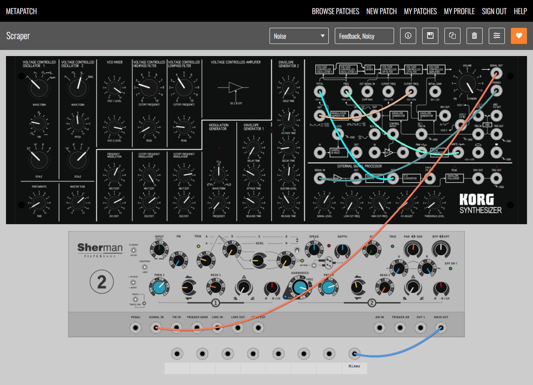
Task: Click the Sherman AM IN jack
Action: tap(380, 328)
